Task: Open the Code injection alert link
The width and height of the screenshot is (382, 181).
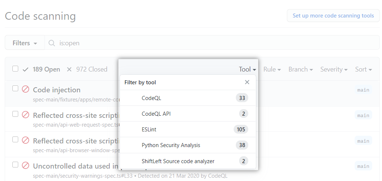Action: coord(56,90)
